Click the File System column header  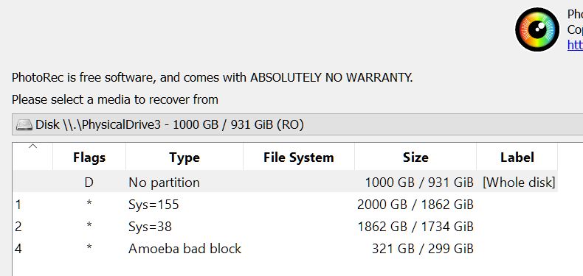(x=299, y=158)
